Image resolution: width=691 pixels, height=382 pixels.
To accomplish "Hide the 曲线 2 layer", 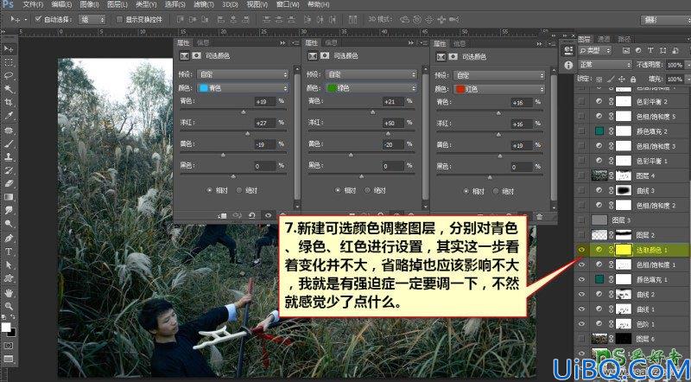I will (581, 294).
